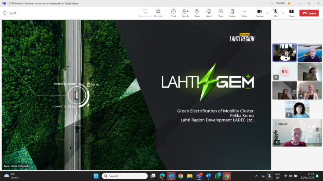Viewport: 323px width, 181px height.
Task: Select the woman drinking from cup video
Action: (310, 71)
